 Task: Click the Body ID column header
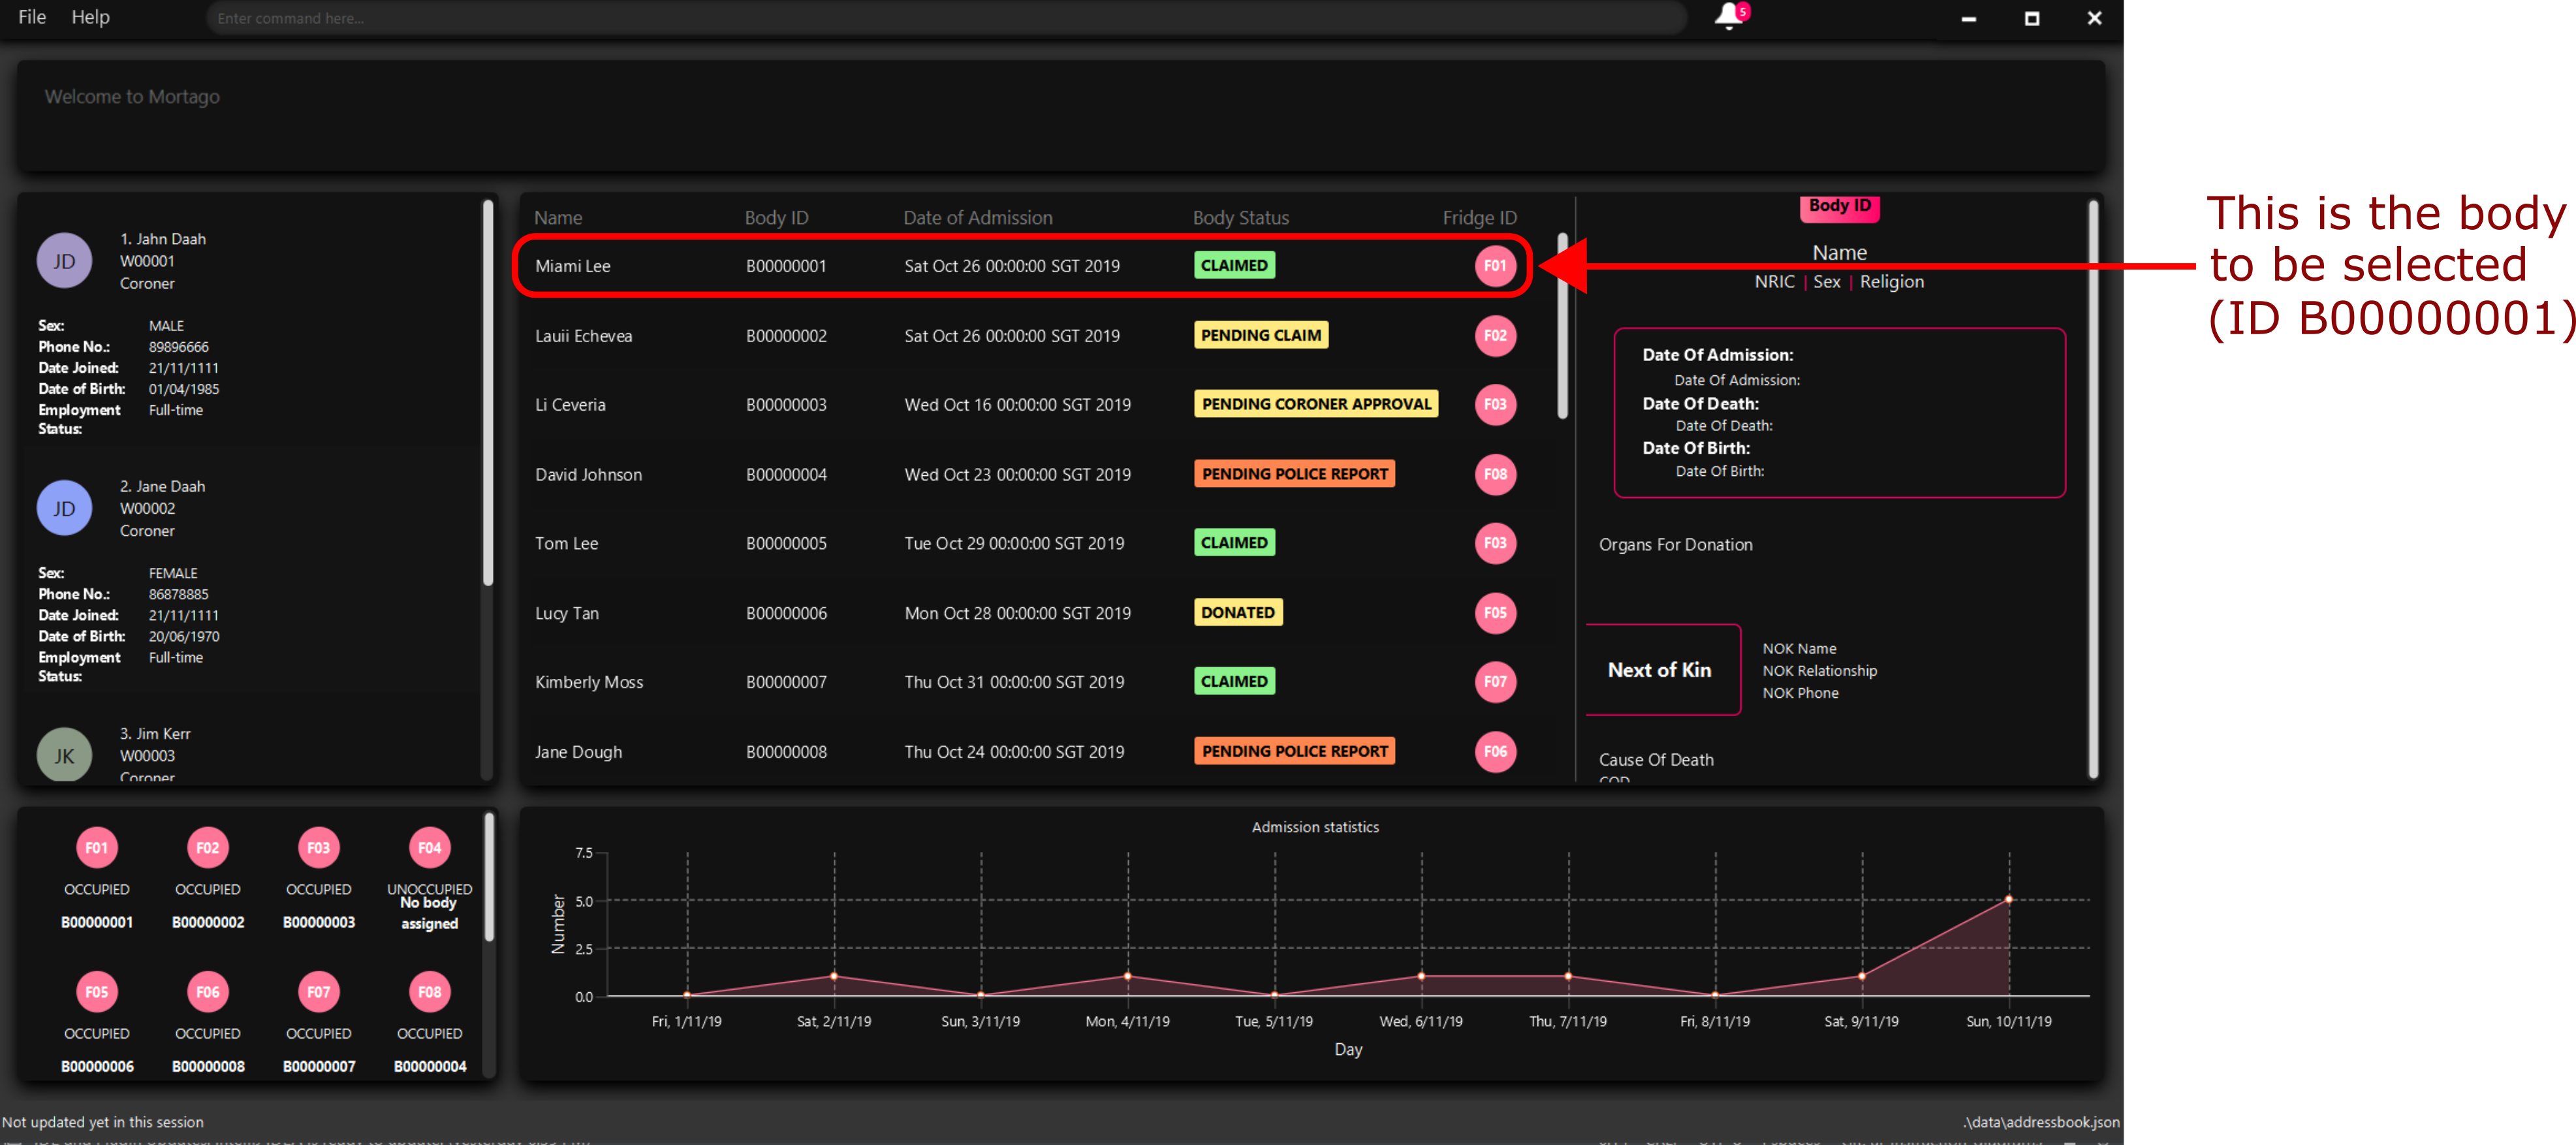(776, 218)
